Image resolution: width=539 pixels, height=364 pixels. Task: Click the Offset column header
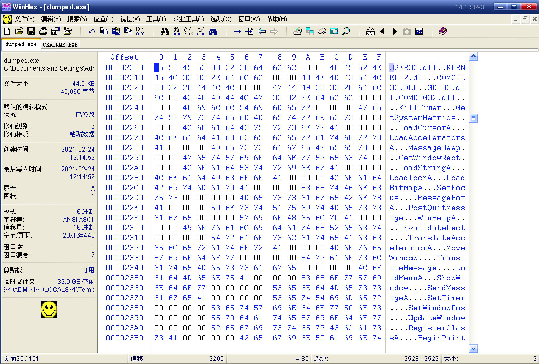click(x=124, y=57)
